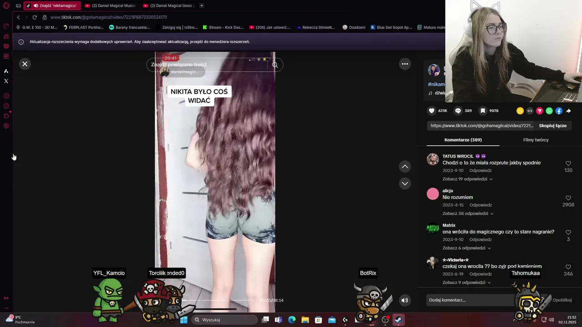Expand Zobacz 19 odpowiedzi replies

click(x=467, y=179)
